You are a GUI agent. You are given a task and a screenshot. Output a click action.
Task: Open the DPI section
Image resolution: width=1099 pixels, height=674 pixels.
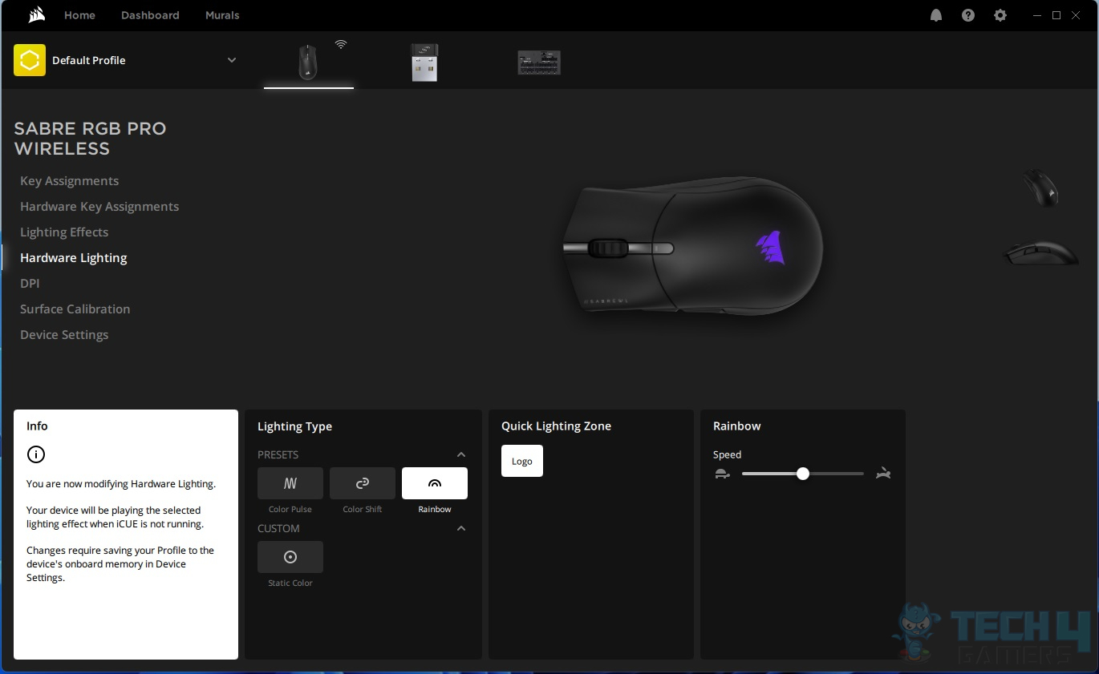(30, 284)
